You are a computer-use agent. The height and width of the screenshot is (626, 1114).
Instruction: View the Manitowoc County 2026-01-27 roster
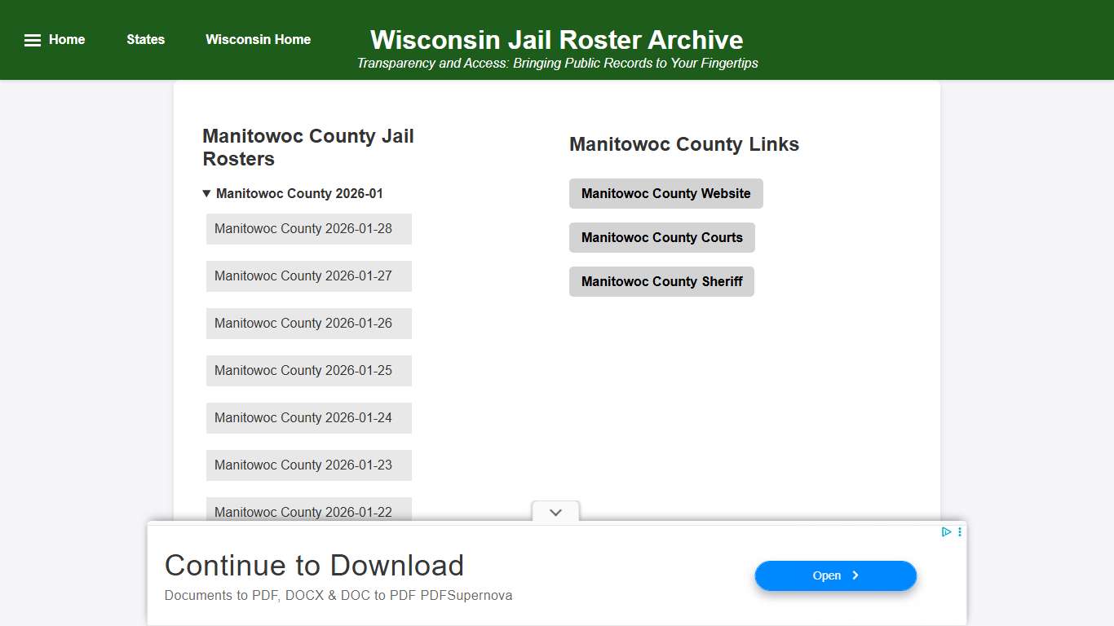[x=308, y=276]
